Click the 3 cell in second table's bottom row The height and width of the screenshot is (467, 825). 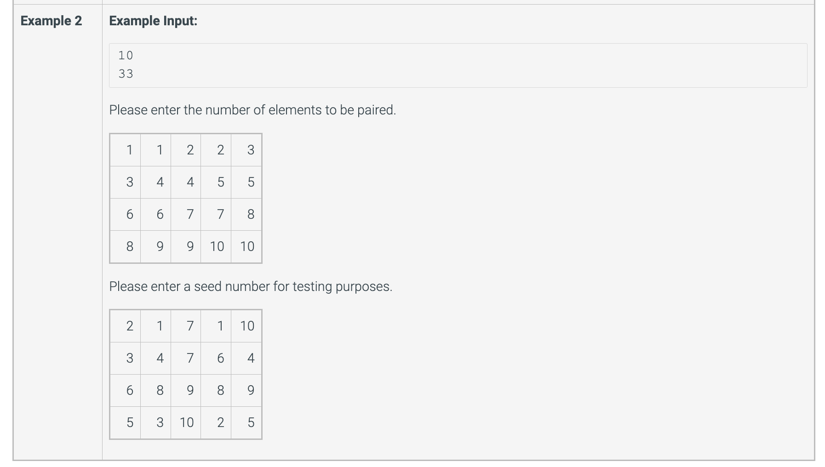coord(156,423)
